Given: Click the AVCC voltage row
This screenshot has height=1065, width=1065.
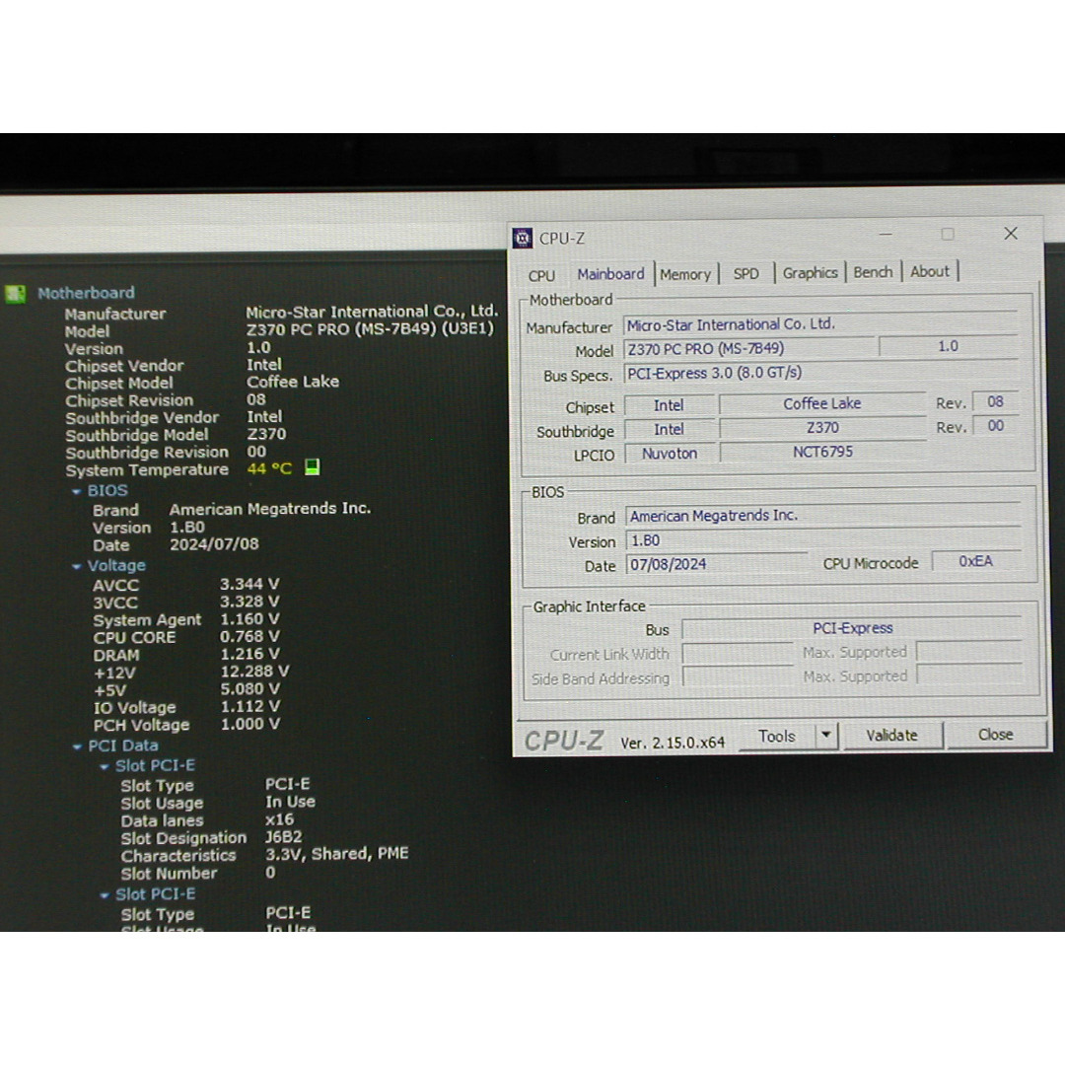Looking at the screenshot, I should pos(186,585).
